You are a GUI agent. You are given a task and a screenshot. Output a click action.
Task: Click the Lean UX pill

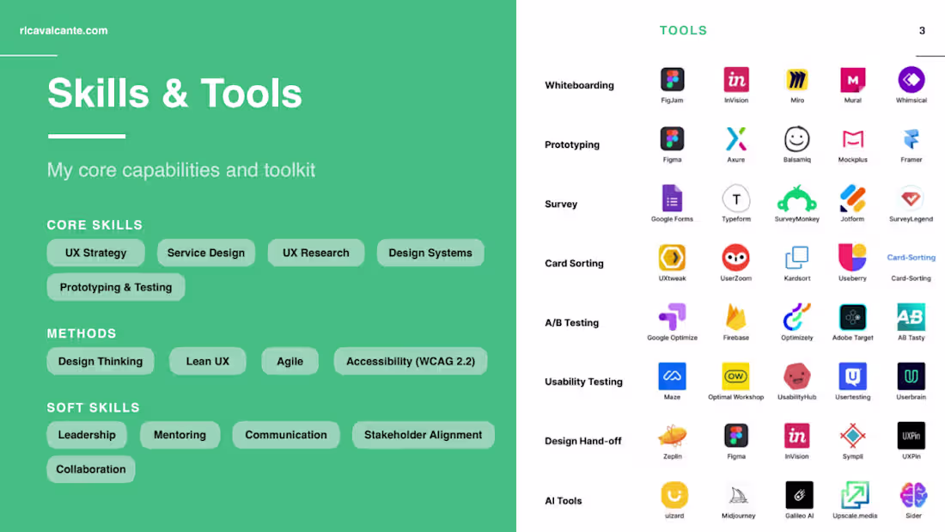[208, 361]
